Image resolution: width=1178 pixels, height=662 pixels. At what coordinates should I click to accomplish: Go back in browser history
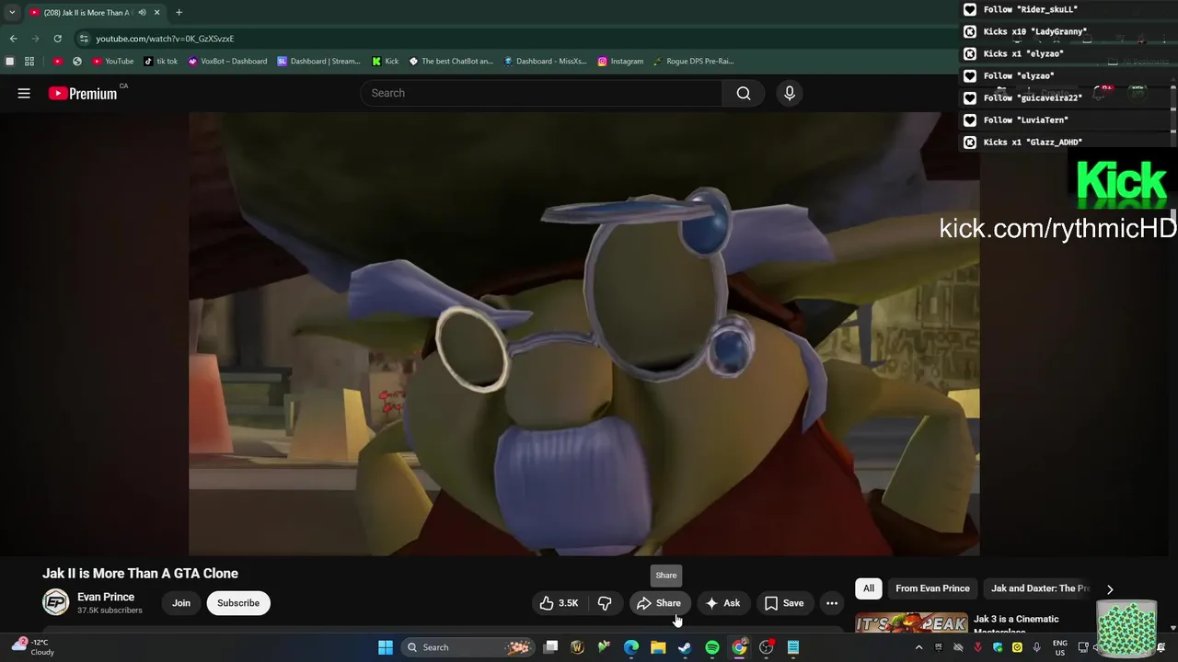click(13, 39)
